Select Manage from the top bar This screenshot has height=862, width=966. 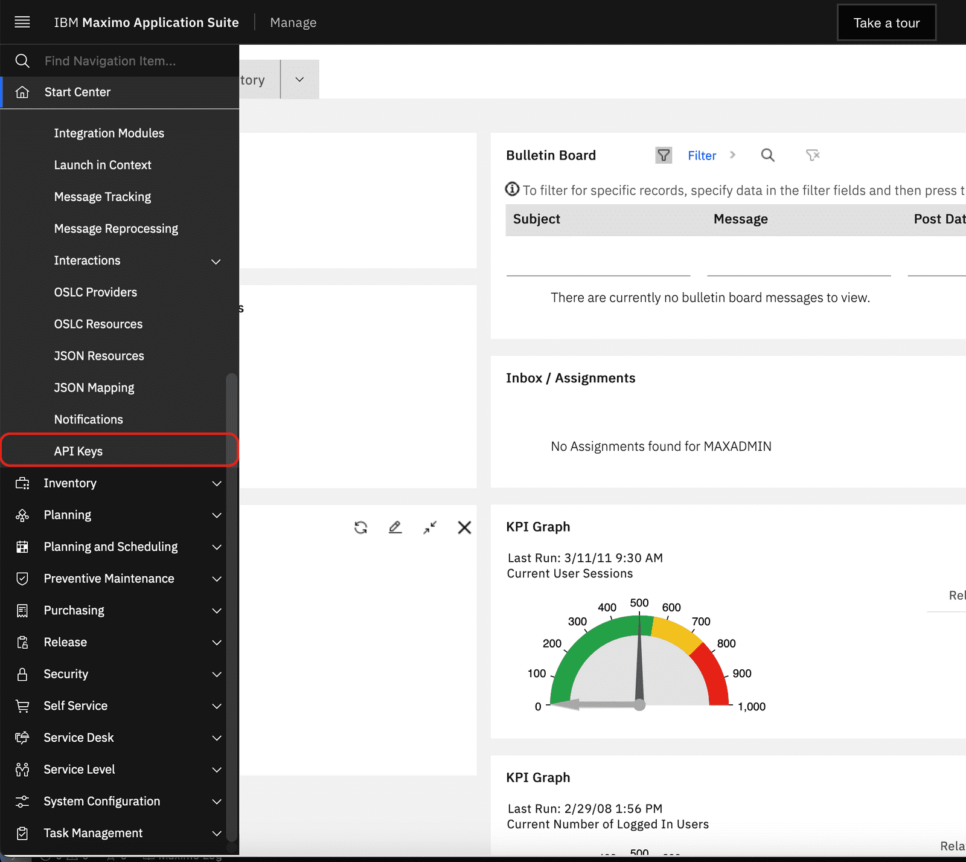click(293, 22)
